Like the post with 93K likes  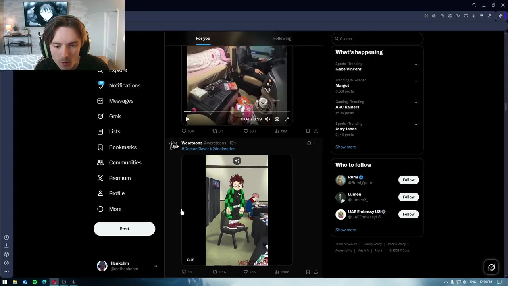tap(250, 131)
